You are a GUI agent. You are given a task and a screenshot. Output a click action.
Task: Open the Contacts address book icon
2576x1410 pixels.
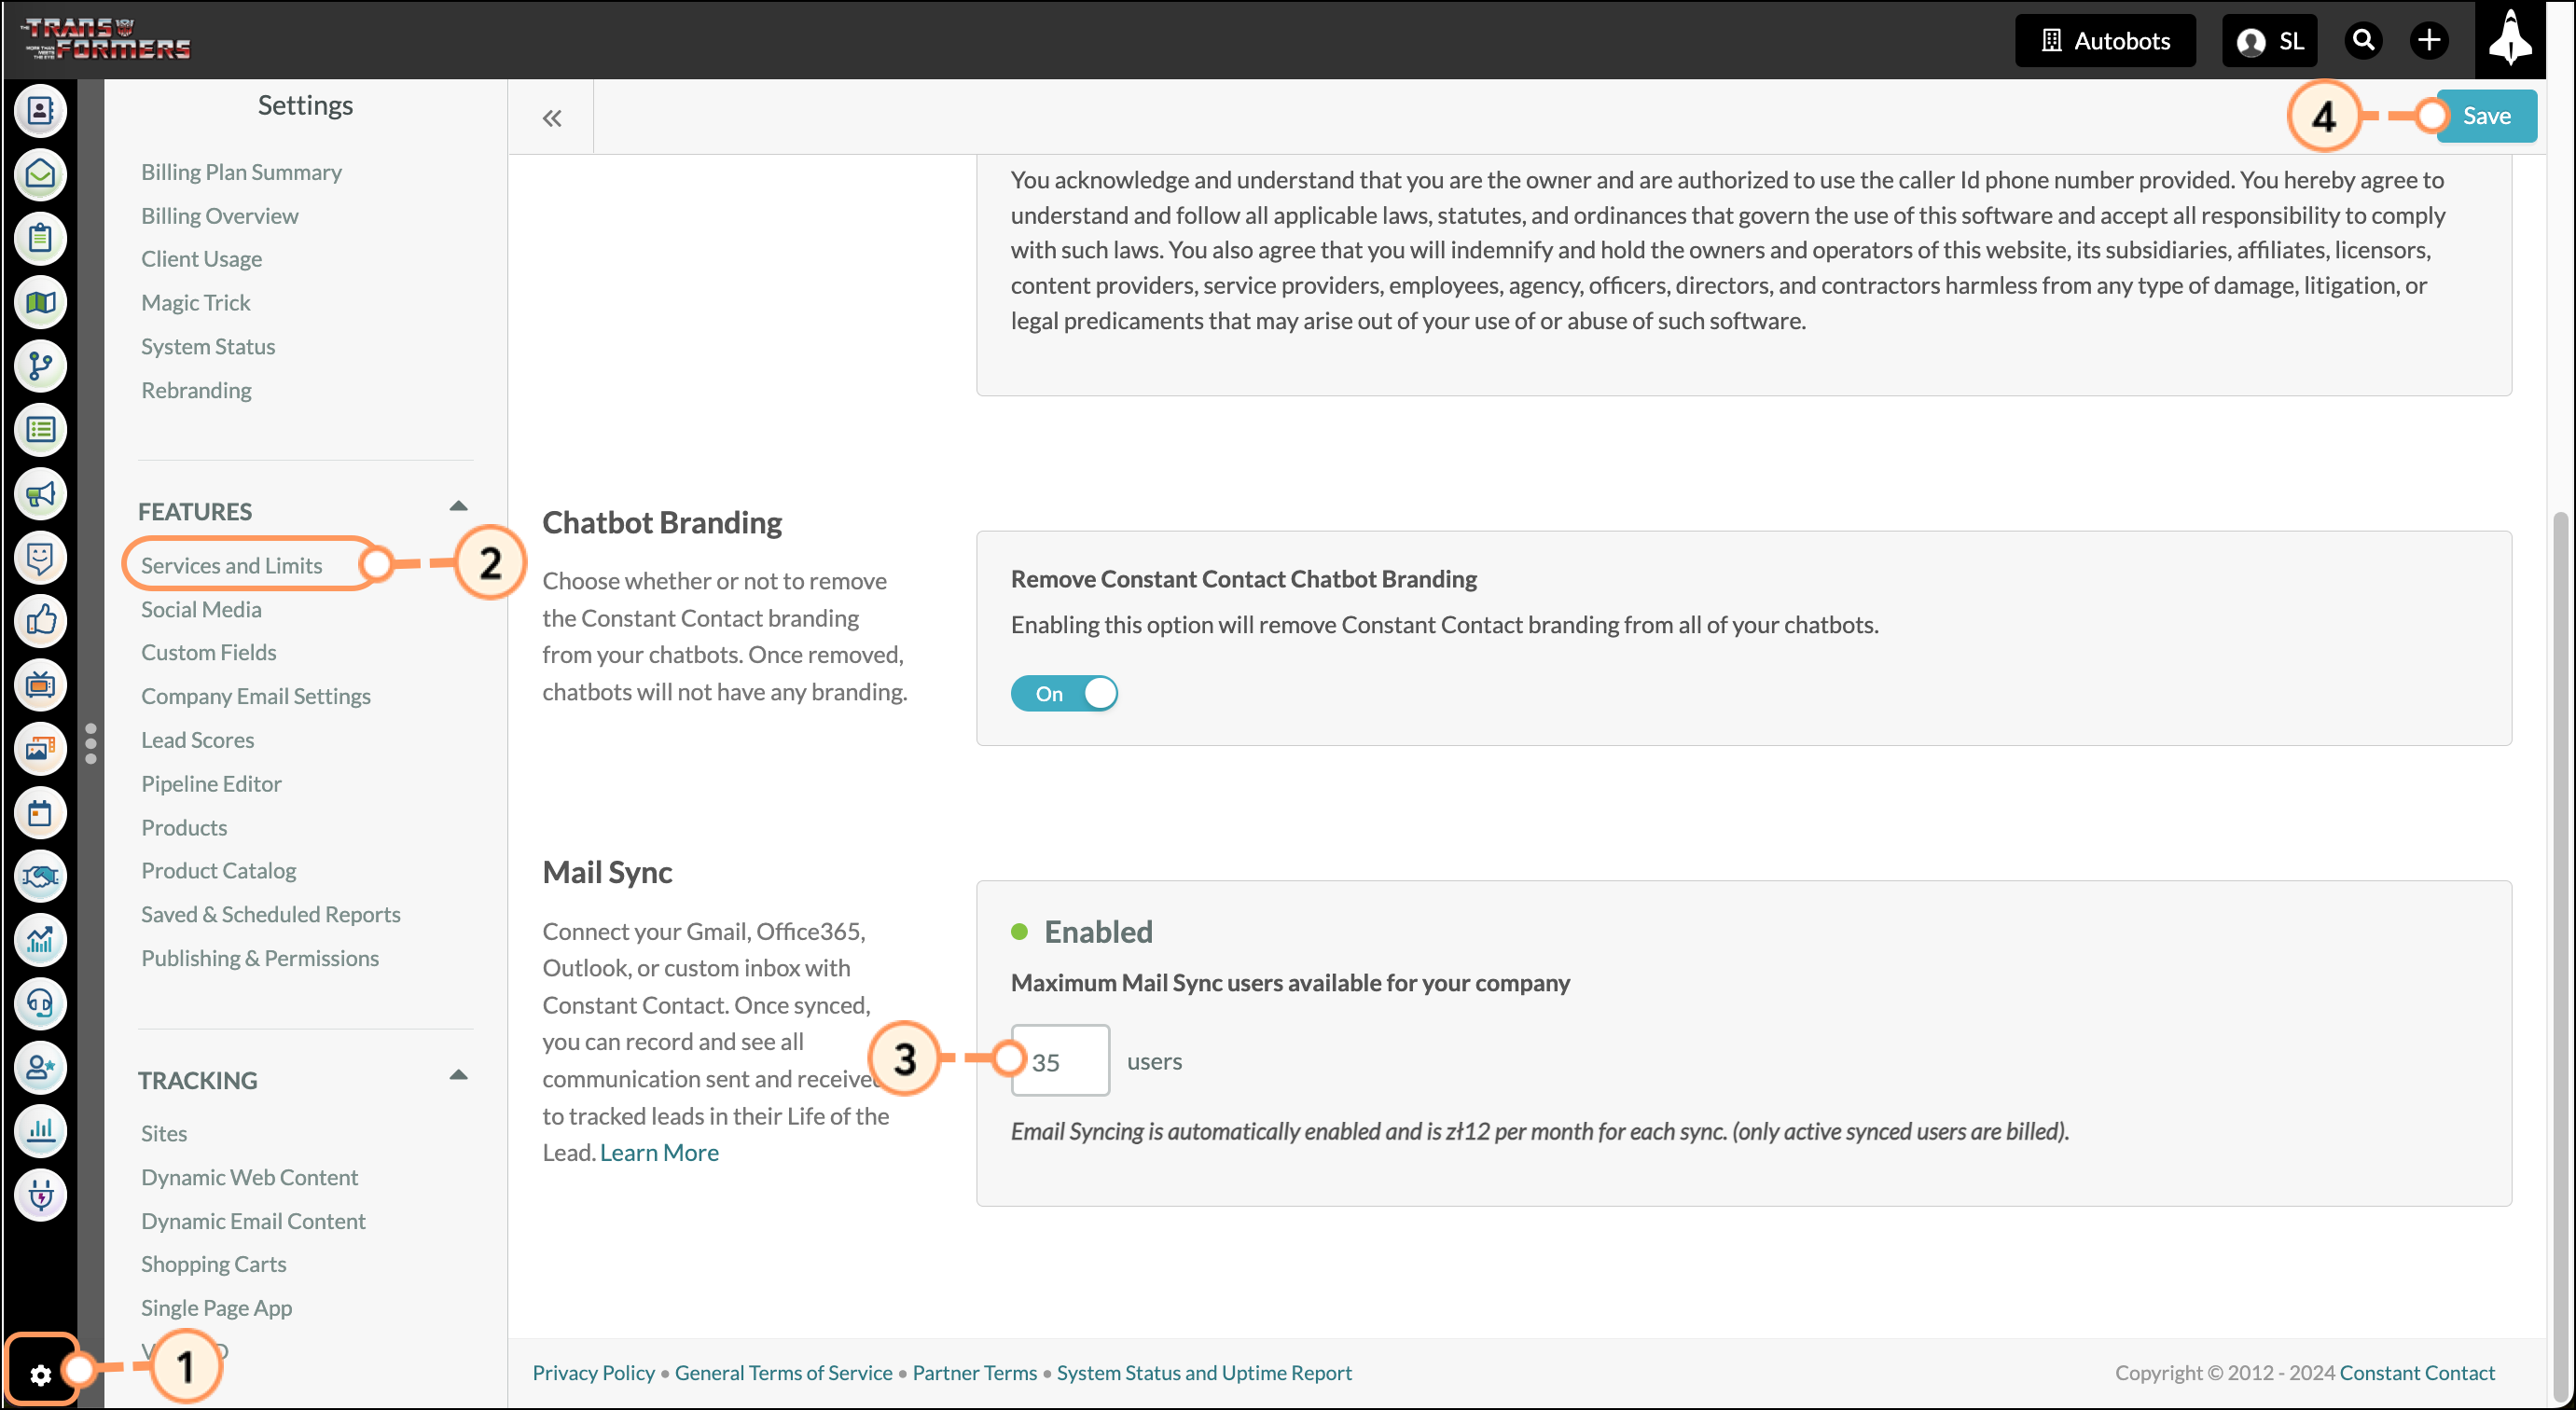[x=40, y=110]
